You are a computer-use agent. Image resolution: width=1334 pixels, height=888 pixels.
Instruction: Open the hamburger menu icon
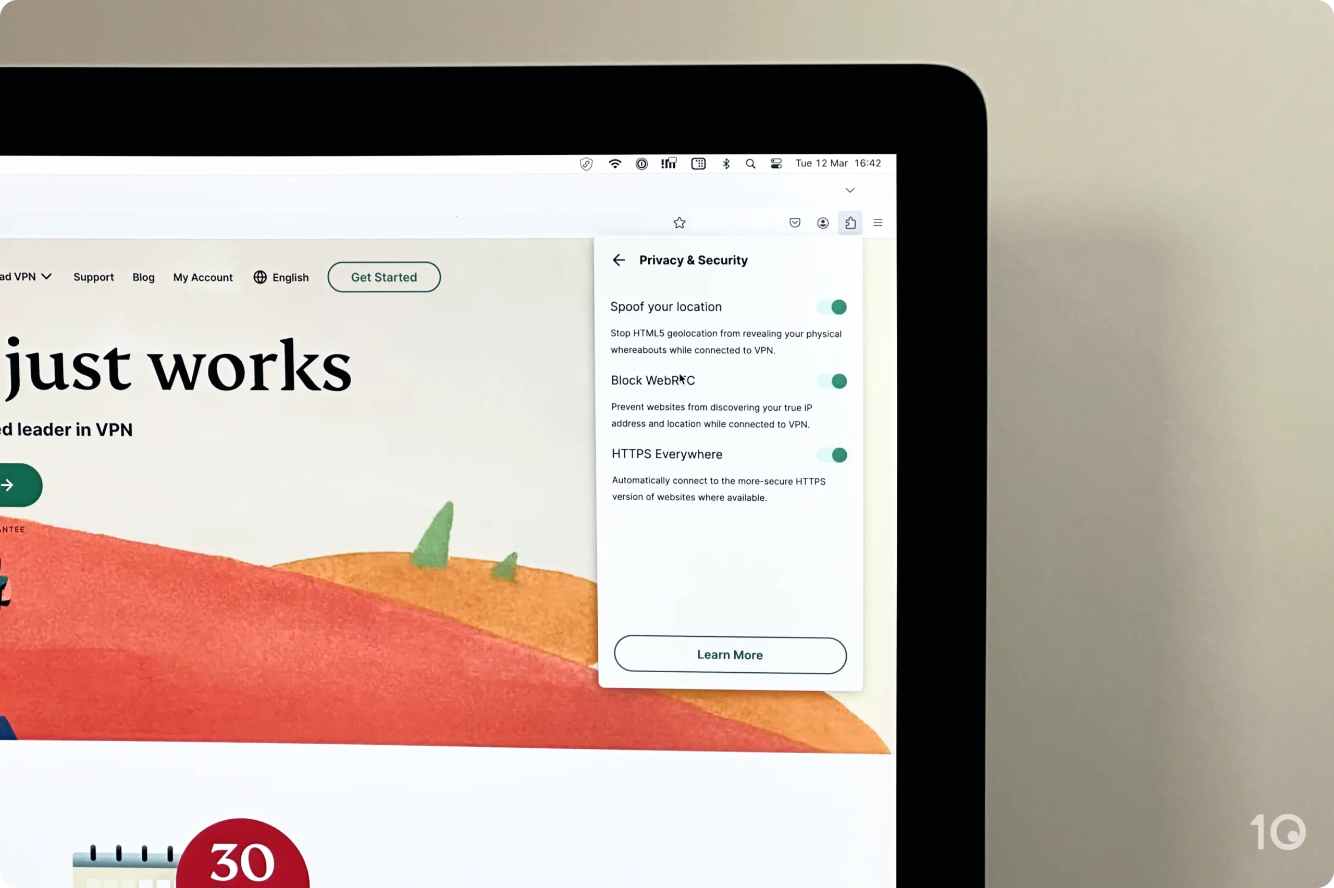[877, 223]
